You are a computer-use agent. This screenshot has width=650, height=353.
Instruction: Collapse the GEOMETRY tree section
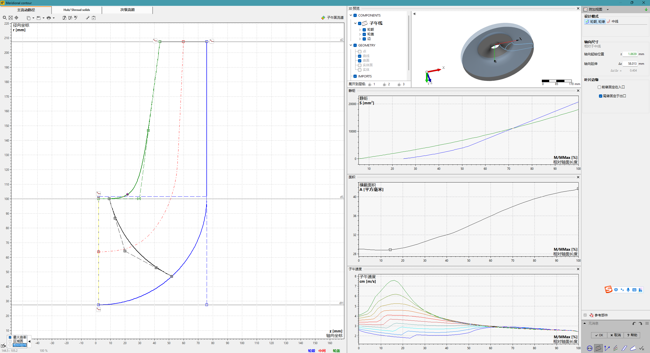(x=351, y=45)
